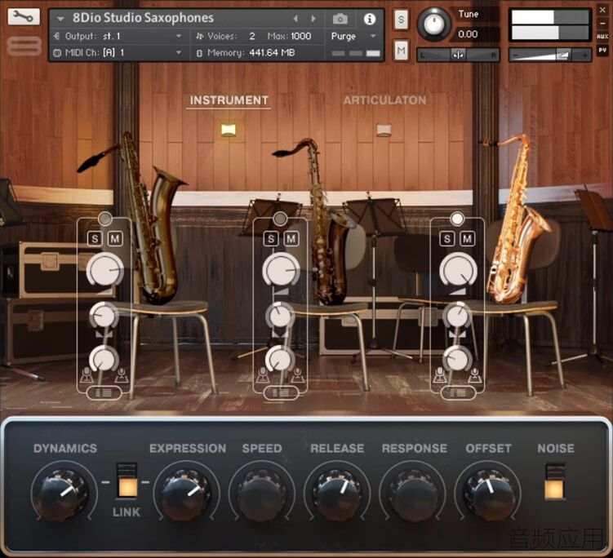Click right mic icon under baritone sax
This screenshot has width=613, height=558.
click(x=122, y=375)
